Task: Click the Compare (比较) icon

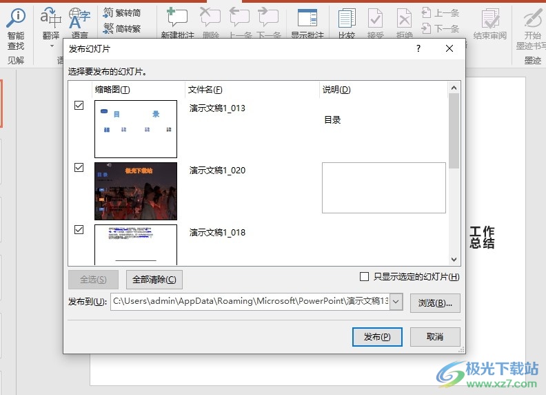Action: [347, 17]
